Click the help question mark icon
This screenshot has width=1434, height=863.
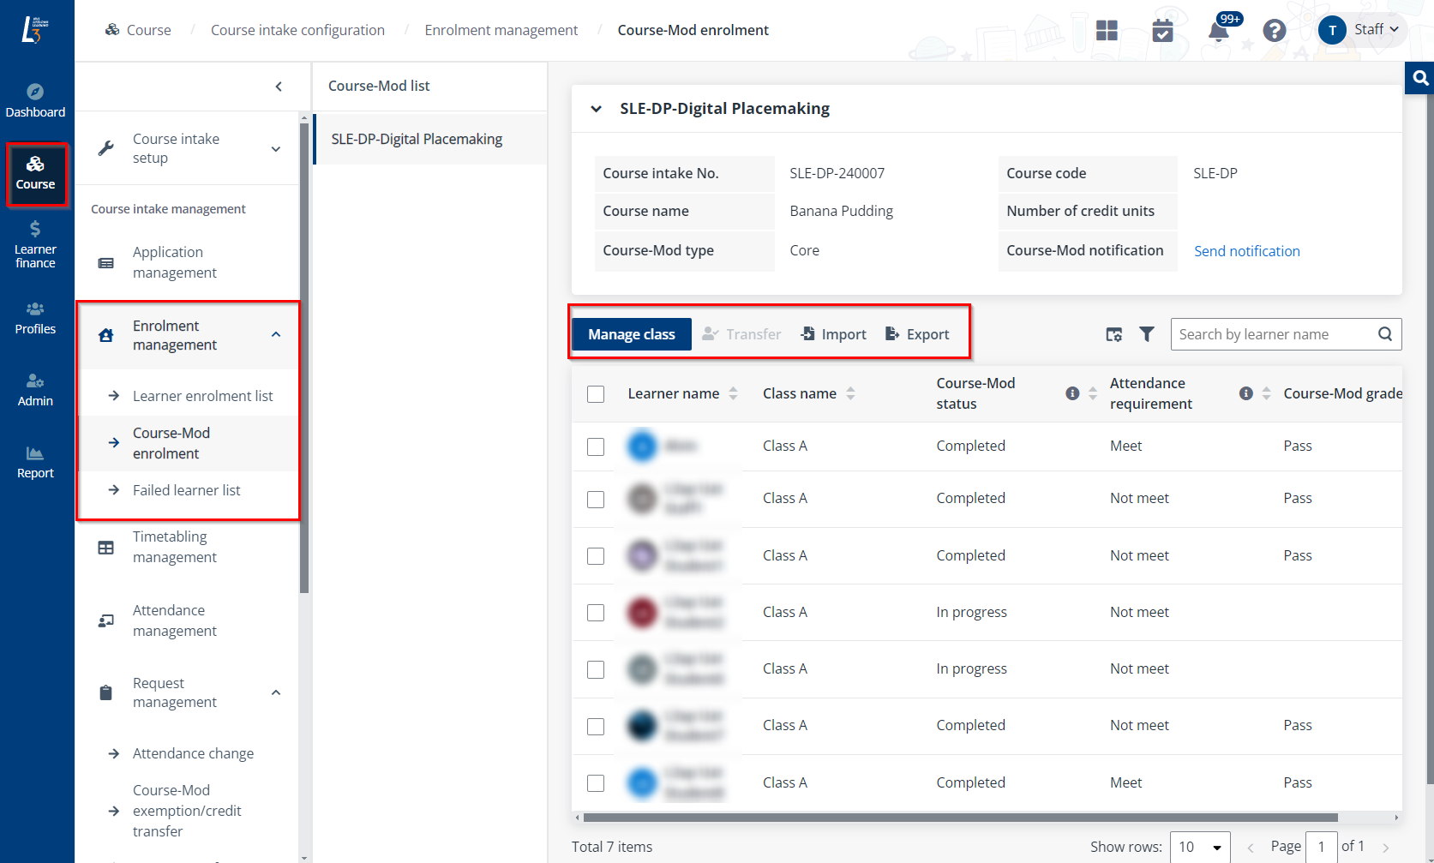tap(1274, 31)
